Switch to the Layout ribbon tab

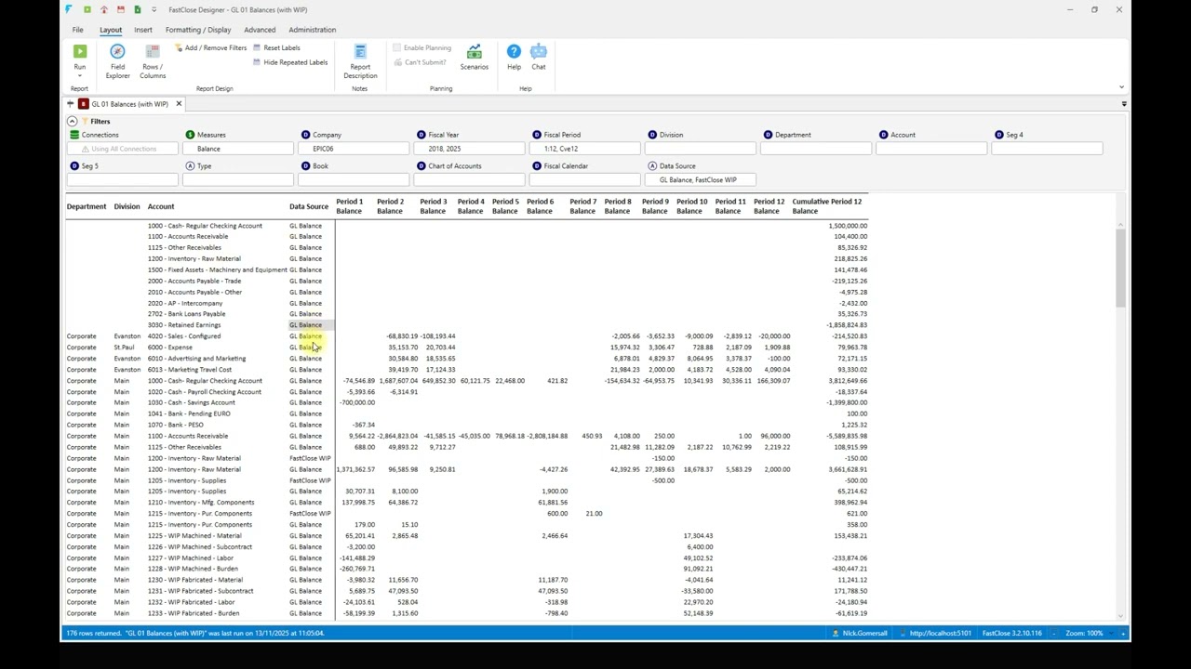pyautogui.click(x=111, y=30)
